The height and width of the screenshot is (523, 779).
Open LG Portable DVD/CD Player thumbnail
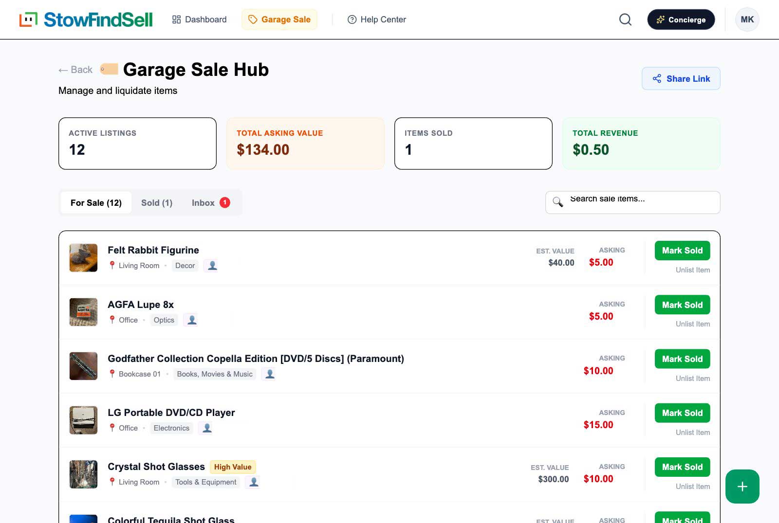[83, 420]
